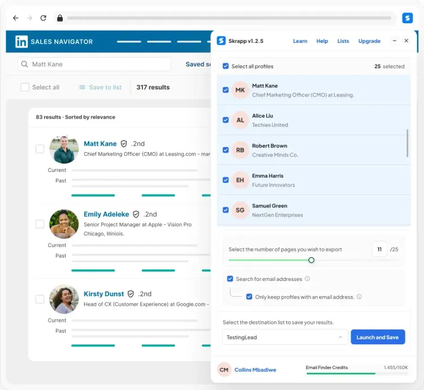Open Matt Kane profile link
The height and width of the screenshot is (390, 424).
100,144
